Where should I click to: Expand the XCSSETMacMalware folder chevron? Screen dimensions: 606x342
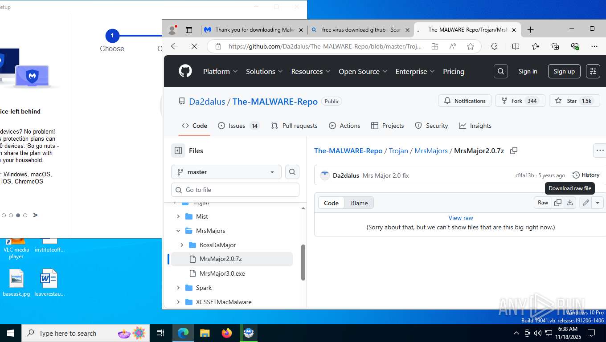[x=178, y=302]
